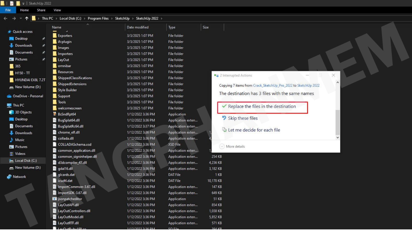412x232 pixels.
Task: Open the File menu tab
Action: click(8, 10)
